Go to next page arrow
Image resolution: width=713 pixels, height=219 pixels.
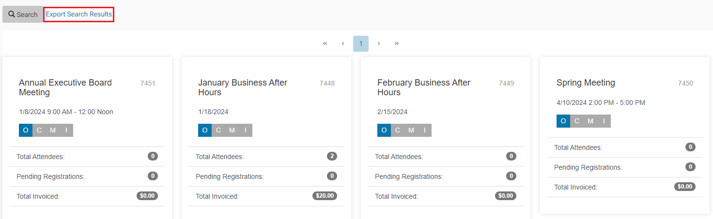click(379, 44)
